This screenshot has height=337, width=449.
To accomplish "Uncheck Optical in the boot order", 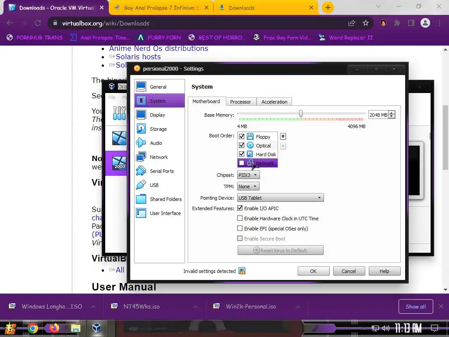I will click(x=242, y=145).
